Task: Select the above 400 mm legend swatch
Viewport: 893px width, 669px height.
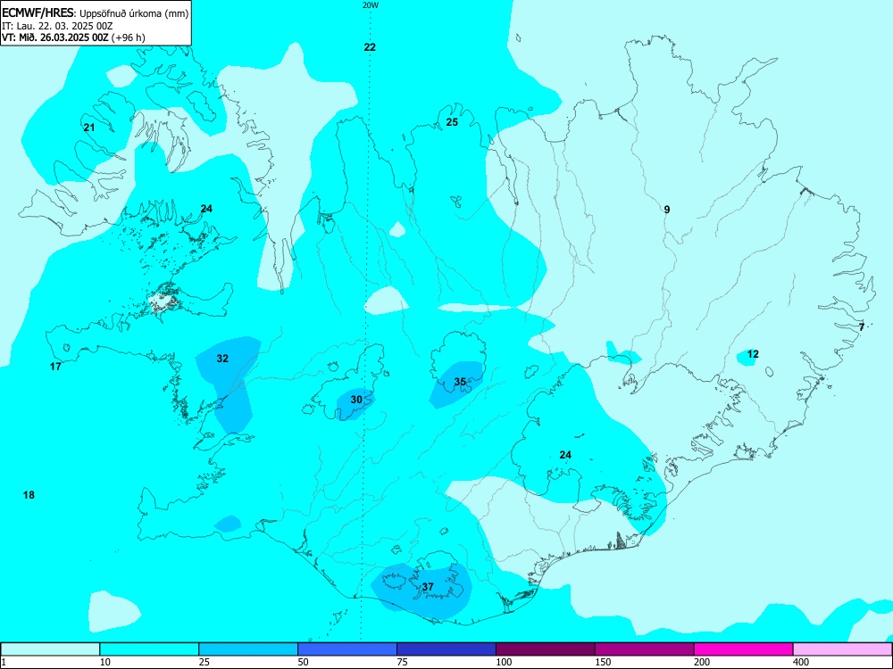Action: click(843, 649)
